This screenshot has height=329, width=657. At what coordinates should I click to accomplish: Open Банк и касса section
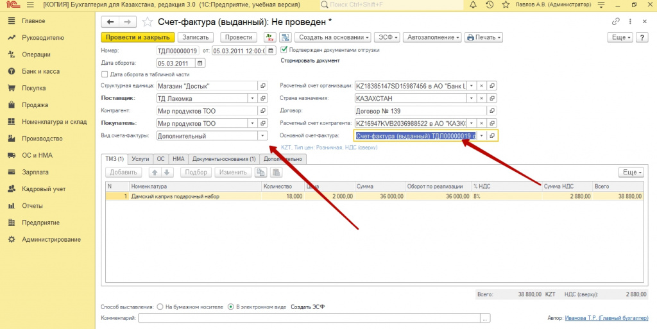point(40,71)
